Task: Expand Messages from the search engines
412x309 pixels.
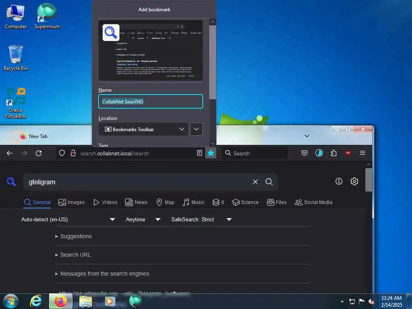Action: coord(102,274)
